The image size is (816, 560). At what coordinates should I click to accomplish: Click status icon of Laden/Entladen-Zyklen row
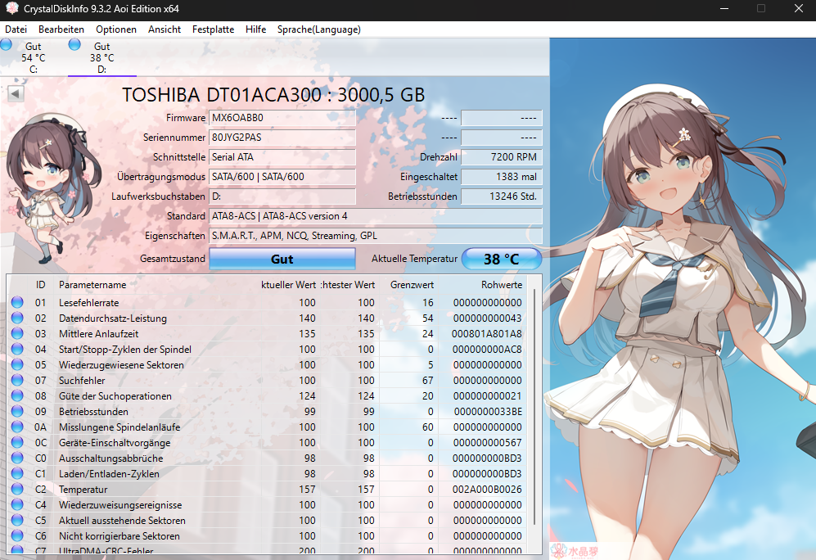pos(17,473)
